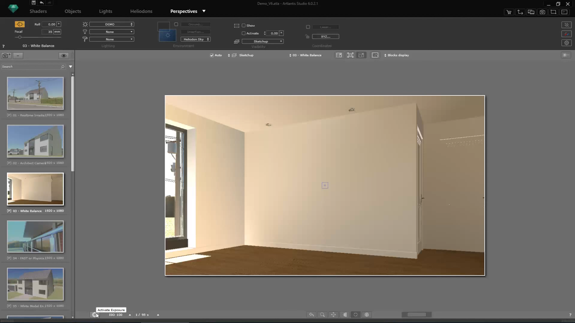Viewport: 575px width, 323px height.
Task: Select the 04 - FAST or Physical thumbnail
Action: tap(35, 237)
